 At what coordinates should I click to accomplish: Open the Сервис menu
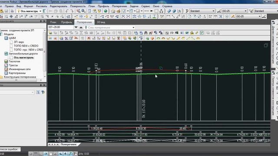(146, 6)
